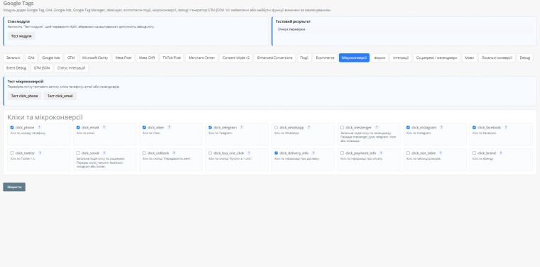Enable the click_size_table checkbox
The height and width of the screenshot is (267, 540).
click(x=408, y=153)
